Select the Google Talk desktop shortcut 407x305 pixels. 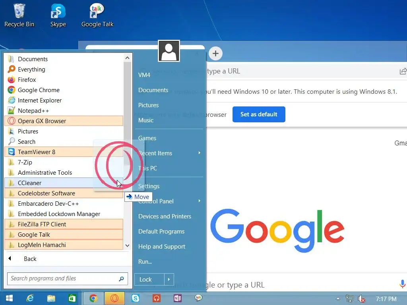pos(97,15)
